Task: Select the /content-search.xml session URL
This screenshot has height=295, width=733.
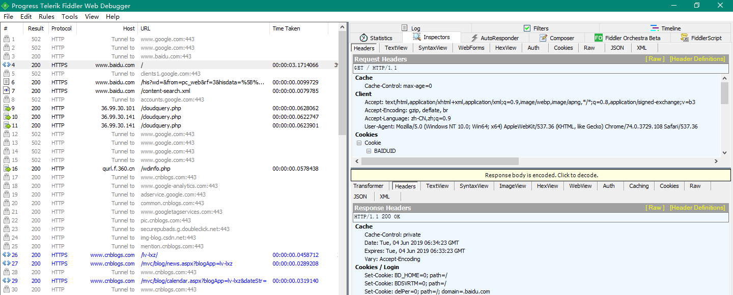Action: tap(164, 91)
